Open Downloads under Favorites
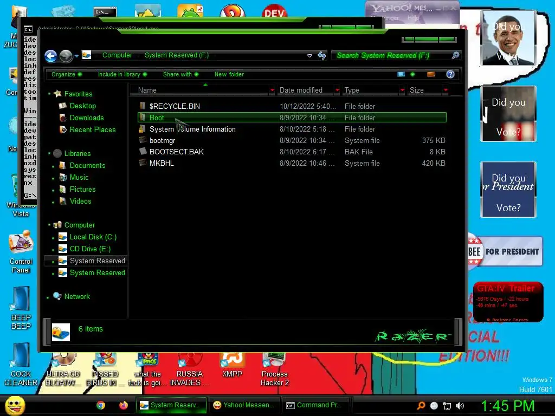 click(x=86, y=118)
